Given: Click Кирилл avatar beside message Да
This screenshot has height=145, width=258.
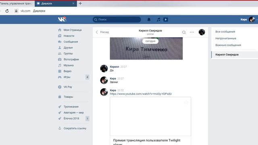Looking at the screenshot, I should [104, 68].
